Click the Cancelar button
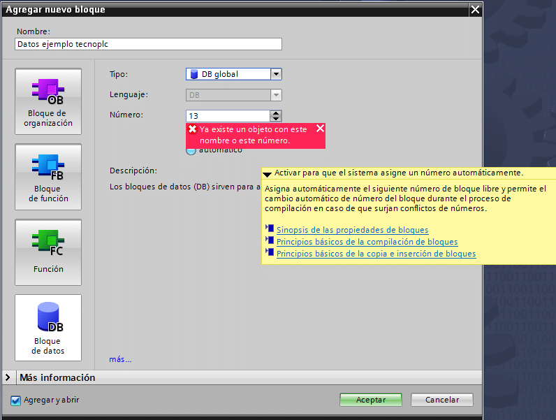The image size is (556, 420). pos(442,400)
